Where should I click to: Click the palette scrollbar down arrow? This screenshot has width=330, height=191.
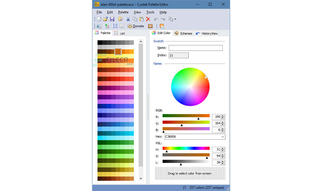tap(141, 178)
